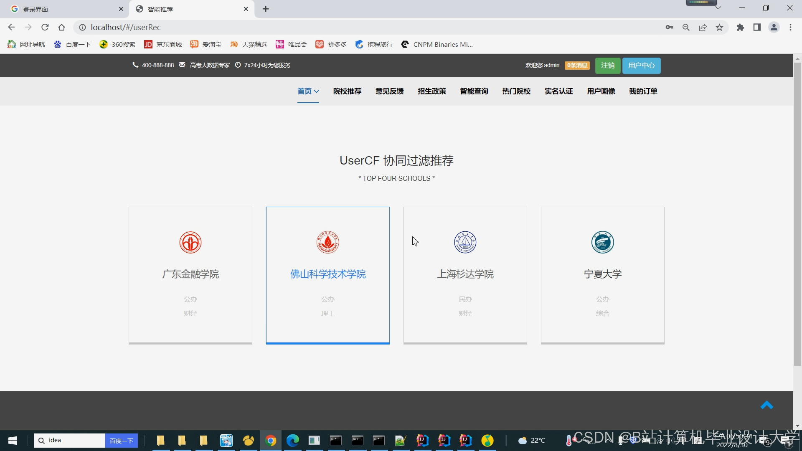Click the 佛山科学技术学院 emblem icon
Screen dimensions: 802x451
coord(327,242)
